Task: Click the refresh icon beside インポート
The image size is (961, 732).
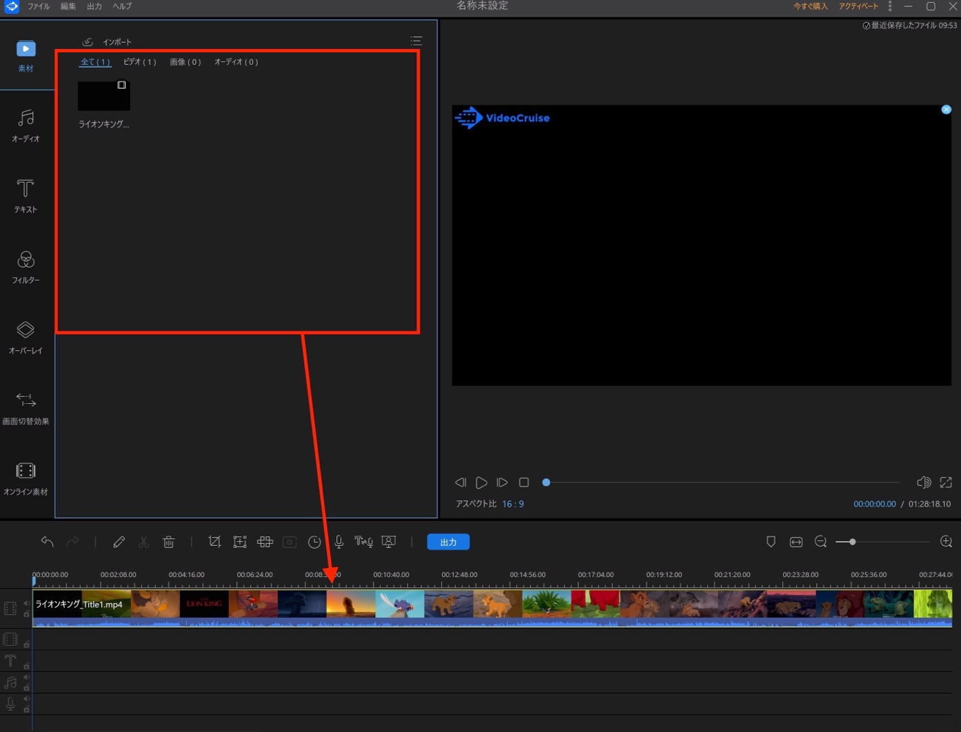Action: click(88, 42)
